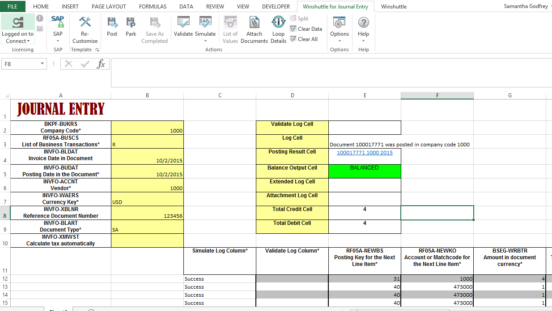Select column B header
Viewport: 552px width, 311px height.
147,95
